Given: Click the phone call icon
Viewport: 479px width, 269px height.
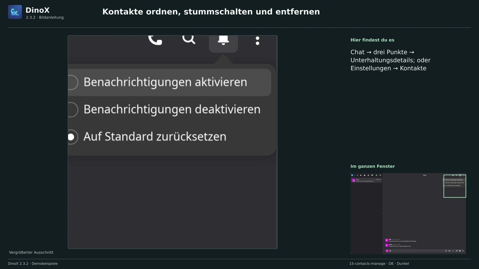Looking at the screenshot, I should tap(155, 40).
